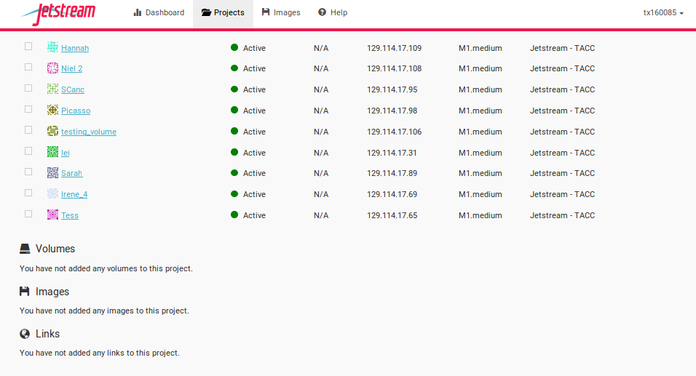Tick the checkbox beside Irene_4
The width and height of the screenshot is (696, 376).
point(28,193)
